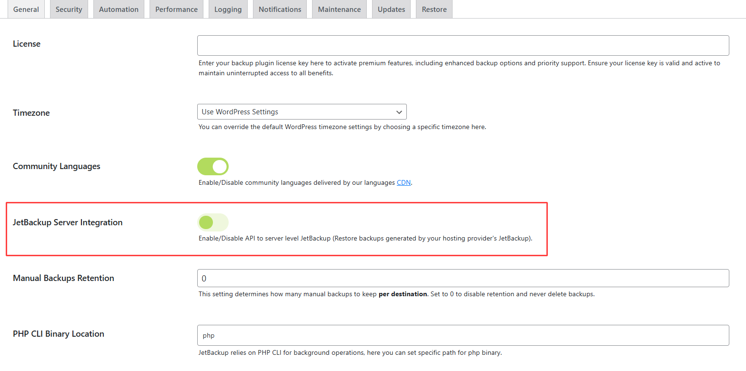Disable the Community Languages toggle
Image resolution: width=746 pixels, height=371 pixels.
pos(213,167)
